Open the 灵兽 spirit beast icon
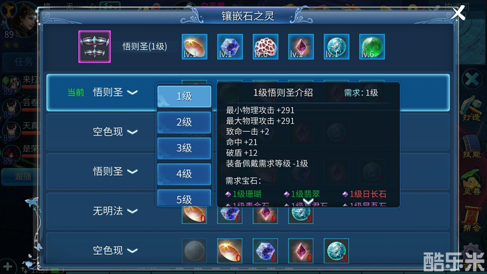487x274 pixels. [x=472, y=183]
